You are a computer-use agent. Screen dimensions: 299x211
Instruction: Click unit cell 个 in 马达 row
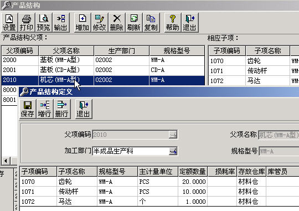pyautogui.click(x=157, y=202)
